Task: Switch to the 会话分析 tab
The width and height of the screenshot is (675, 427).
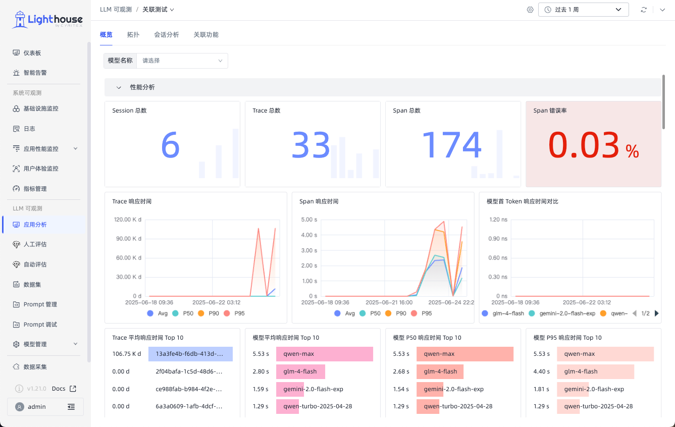Action: pos(167,35)
